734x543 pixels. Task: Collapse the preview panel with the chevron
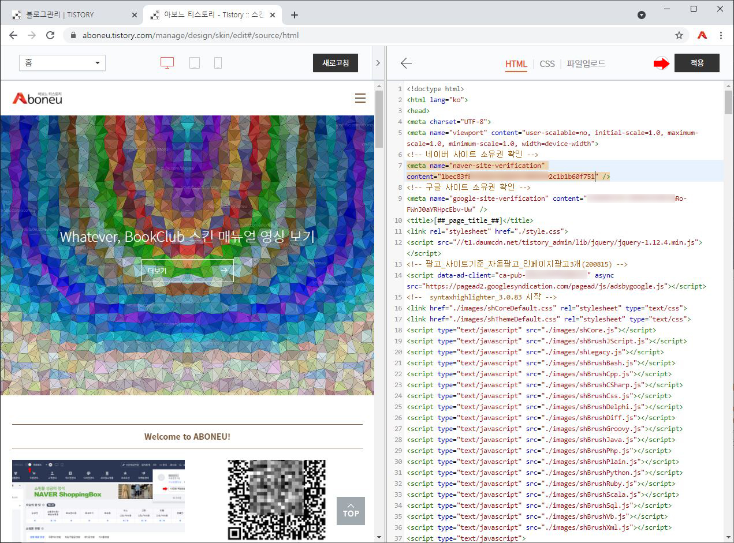(x=378, y=63)
